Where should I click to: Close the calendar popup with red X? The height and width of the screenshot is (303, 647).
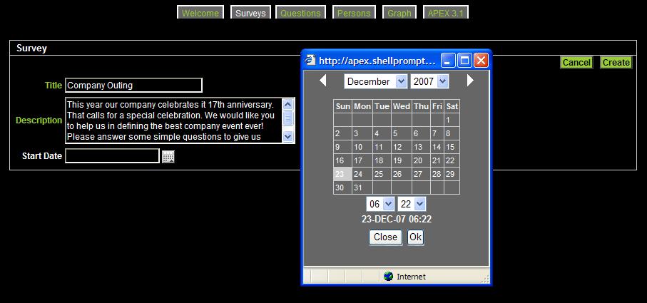(x=481, y=61)
